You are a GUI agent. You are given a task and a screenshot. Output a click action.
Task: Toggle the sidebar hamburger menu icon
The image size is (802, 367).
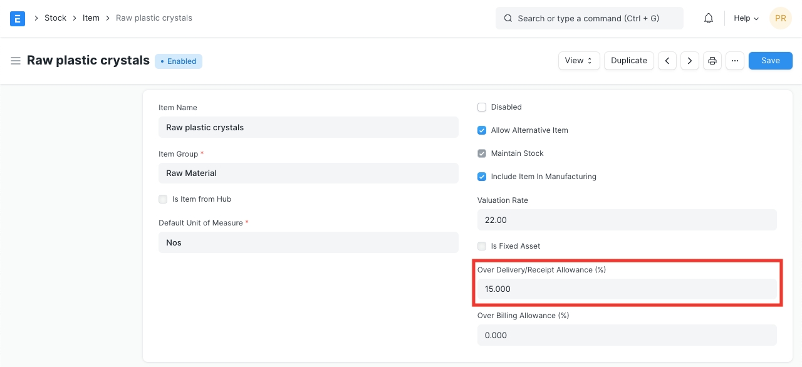pos(16,61)
